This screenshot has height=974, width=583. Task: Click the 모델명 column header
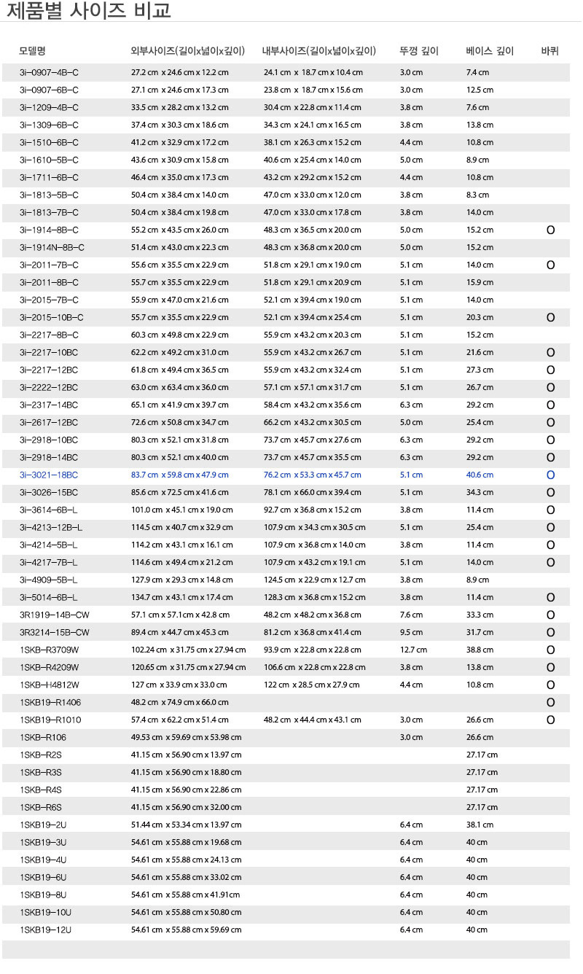pos(33,51)
